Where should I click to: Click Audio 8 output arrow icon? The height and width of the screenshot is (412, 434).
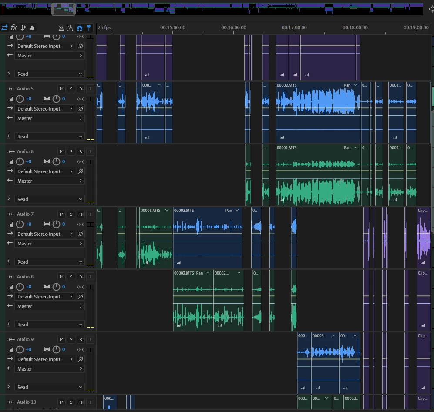(x=10, y=305)
